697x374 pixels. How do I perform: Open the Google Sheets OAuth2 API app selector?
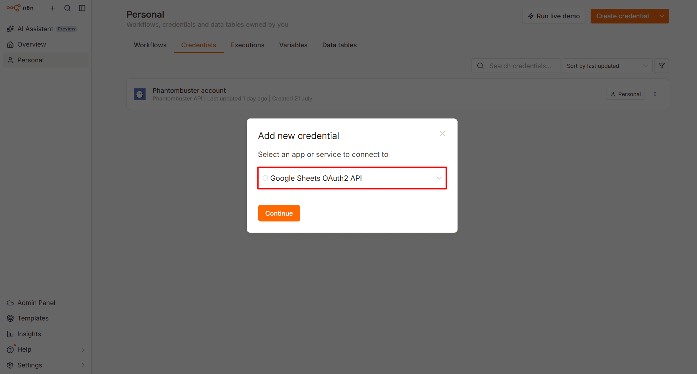[352, 178]
